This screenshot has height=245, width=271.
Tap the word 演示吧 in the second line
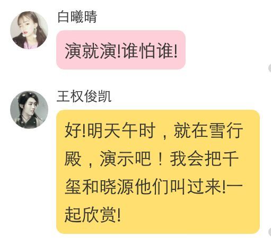click(x=126, y=159)
